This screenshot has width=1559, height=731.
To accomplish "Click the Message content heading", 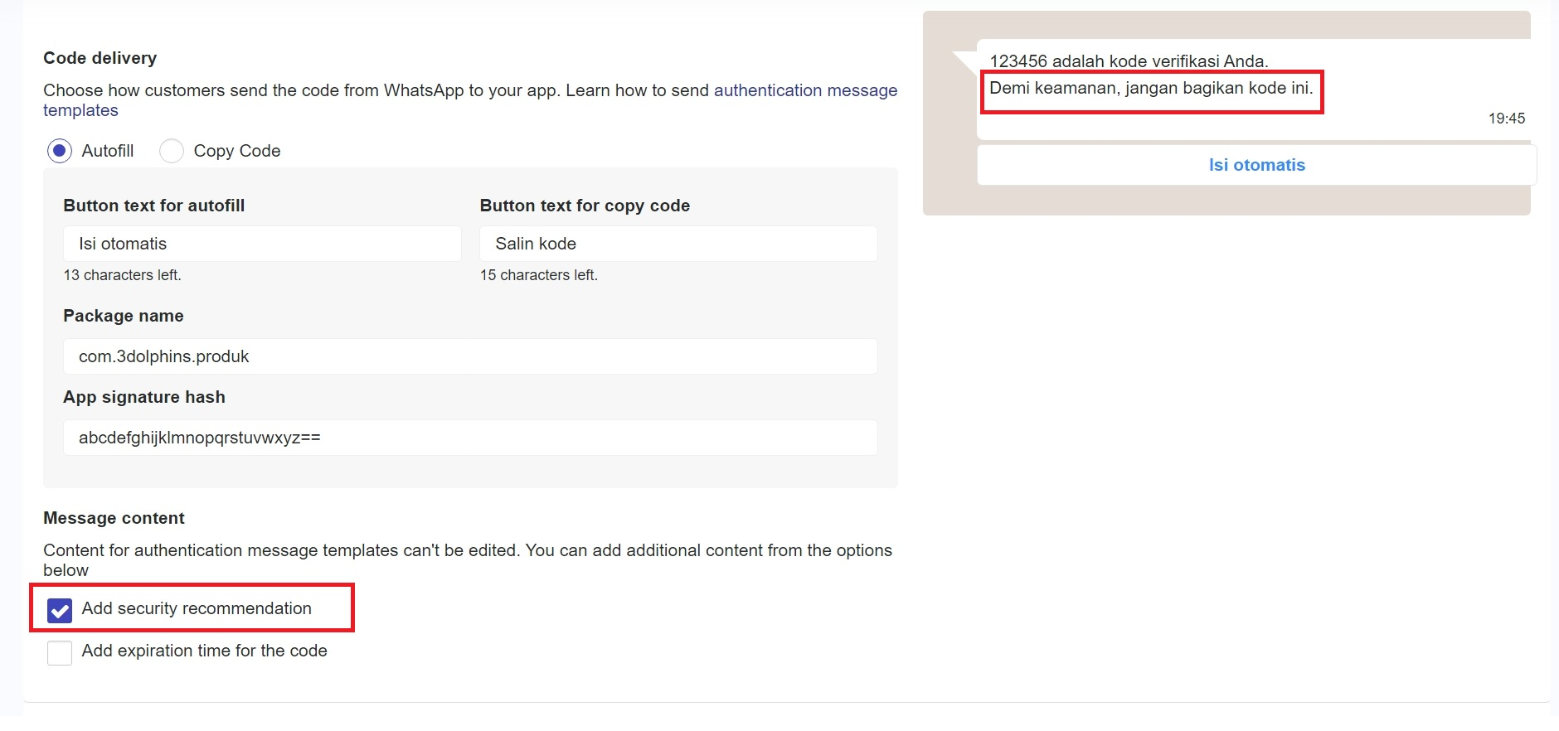I will (x=114, y=518).
